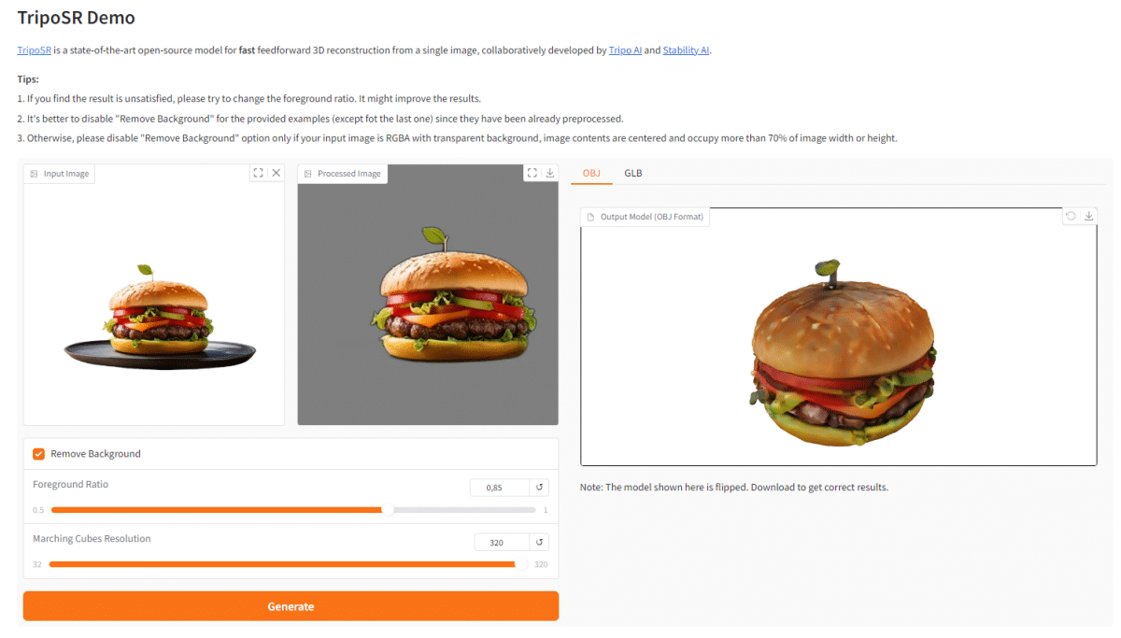Click the Foreground Ratio slider track
The height and width of the screenshot is (638, 1121).
[293, 510]
